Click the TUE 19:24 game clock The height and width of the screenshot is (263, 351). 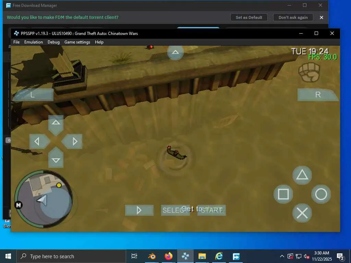310,51
